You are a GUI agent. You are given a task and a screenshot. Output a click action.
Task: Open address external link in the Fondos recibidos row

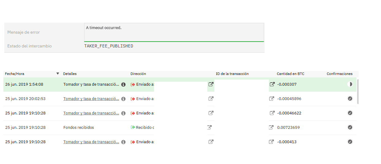pyautogui.click(x=210, y=127)
